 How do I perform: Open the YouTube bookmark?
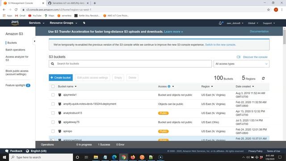pos(35,16)
